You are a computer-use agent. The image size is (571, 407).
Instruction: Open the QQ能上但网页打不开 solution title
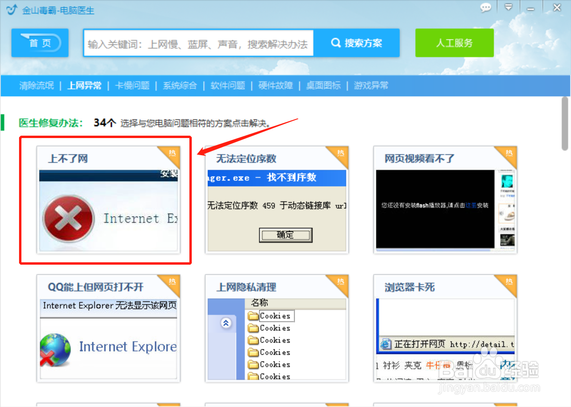(96, 287)
